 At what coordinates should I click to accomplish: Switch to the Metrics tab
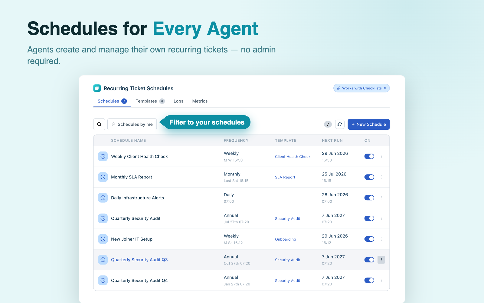(200, 101)
